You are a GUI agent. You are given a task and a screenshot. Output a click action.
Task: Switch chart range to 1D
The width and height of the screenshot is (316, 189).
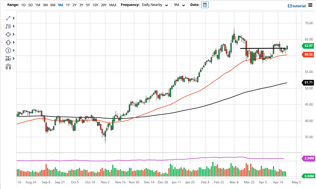click(23, 5)
